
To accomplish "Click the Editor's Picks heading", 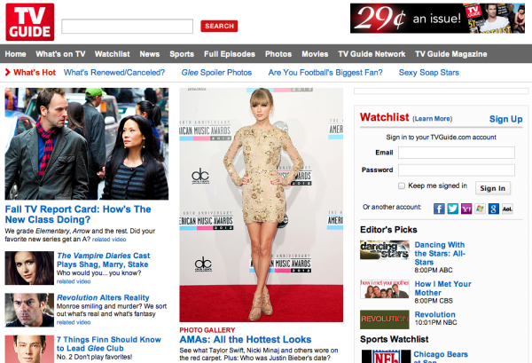I will pyautogui.click(x=388, y=230).
